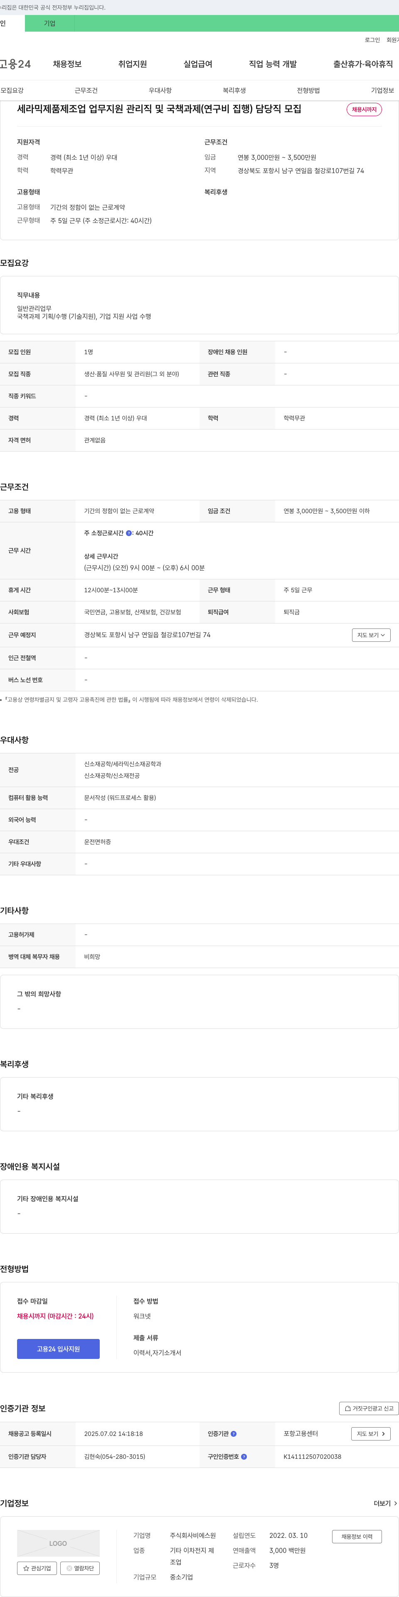Click the 설립연도 value 2022. 03. 10
Screen dimensions: 399x1597
[x=288, y=1536]
